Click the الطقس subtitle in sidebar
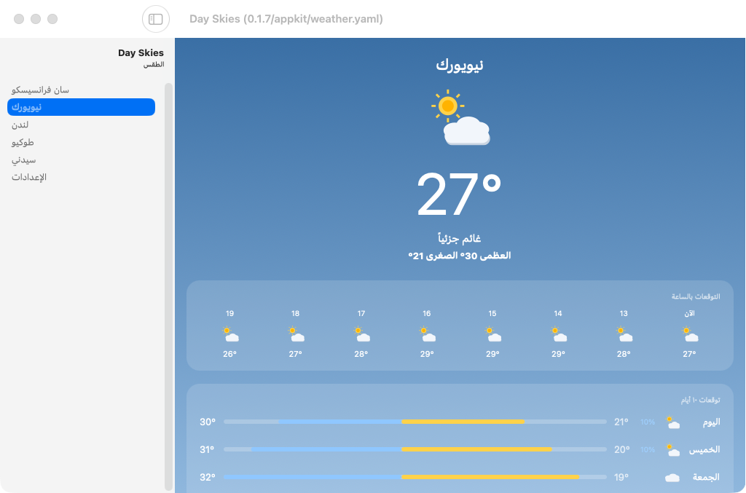 coord(154,65)
